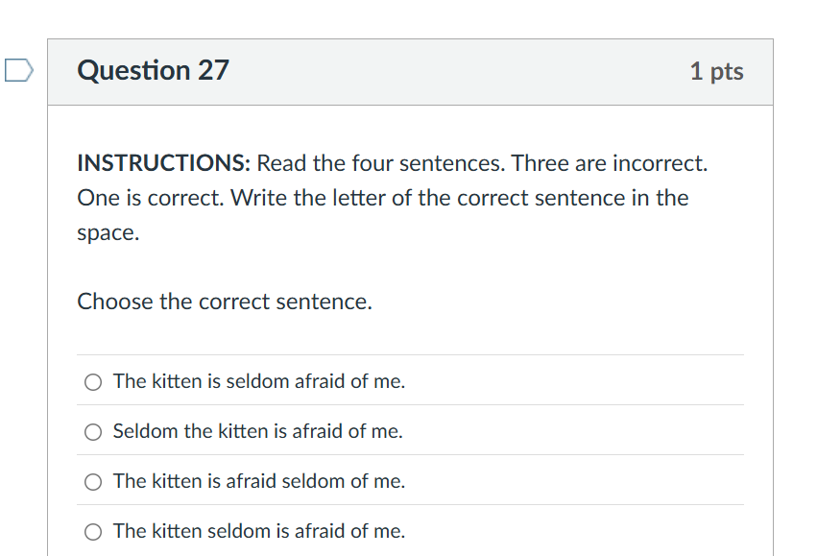This screenshot has height=556, width=817.
Task: Click the "One is correct." instruction sentence
Action: coord(152,198)
